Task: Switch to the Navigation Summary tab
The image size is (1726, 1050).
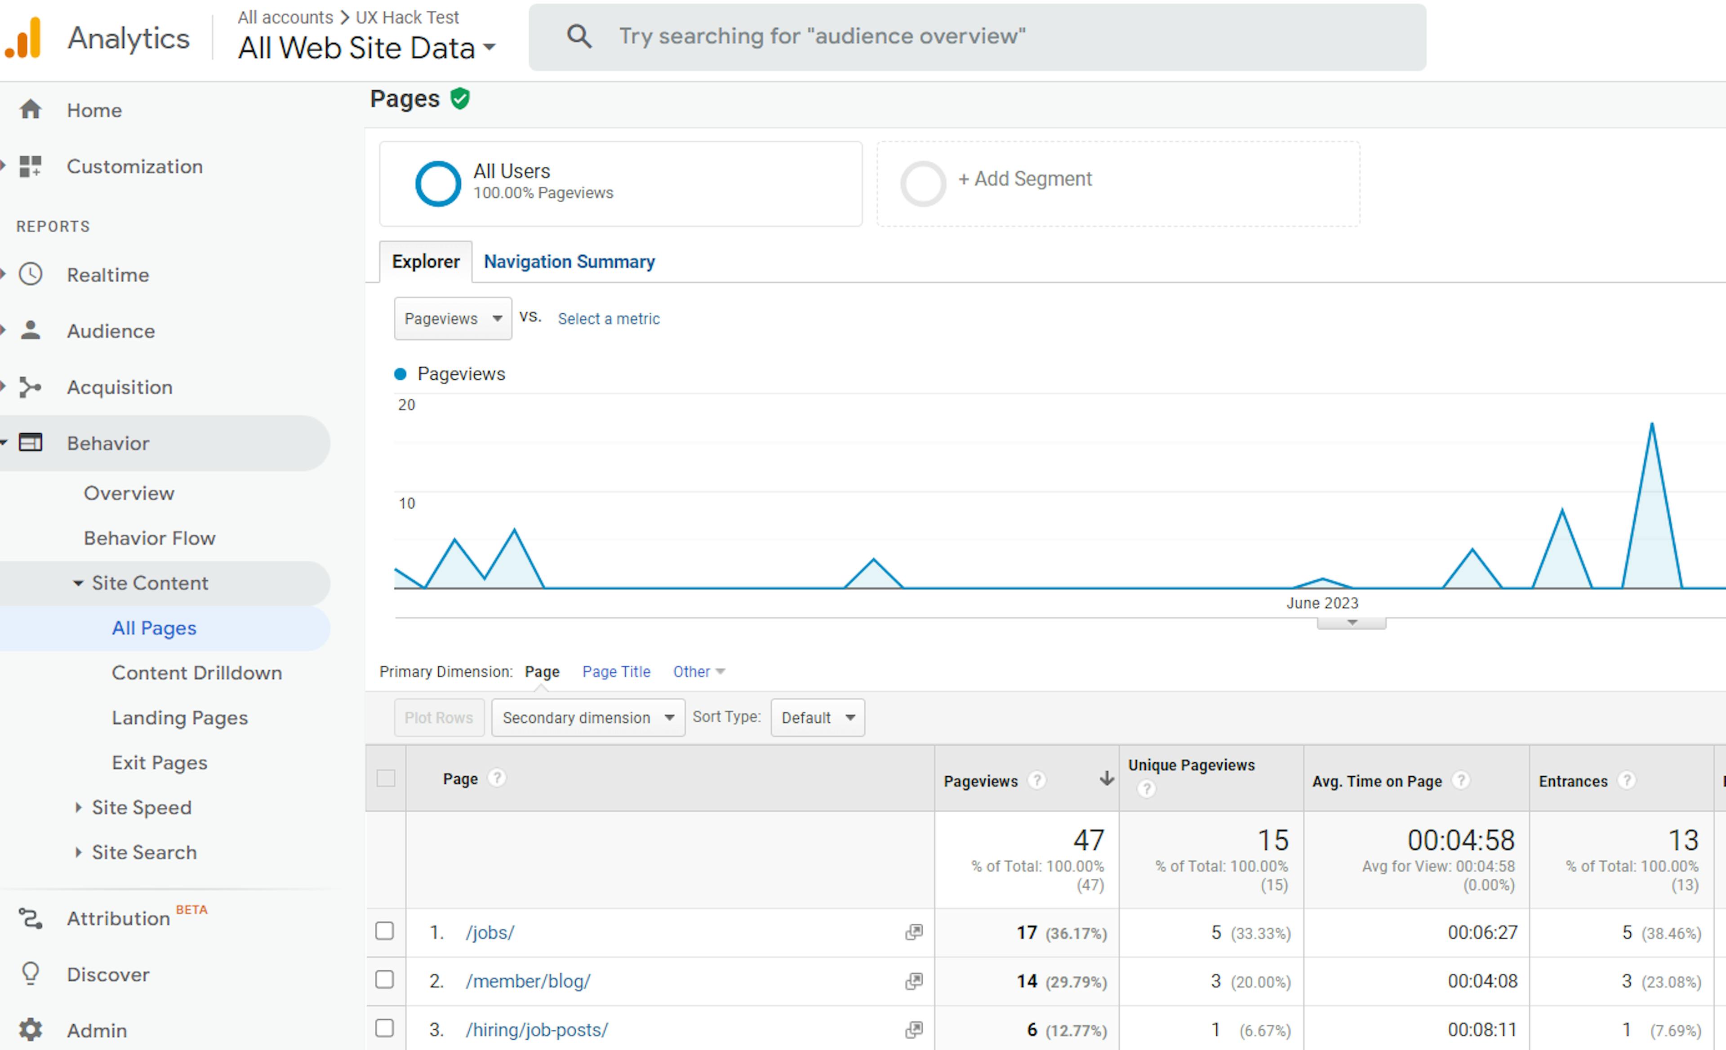Action: (568, 261)
